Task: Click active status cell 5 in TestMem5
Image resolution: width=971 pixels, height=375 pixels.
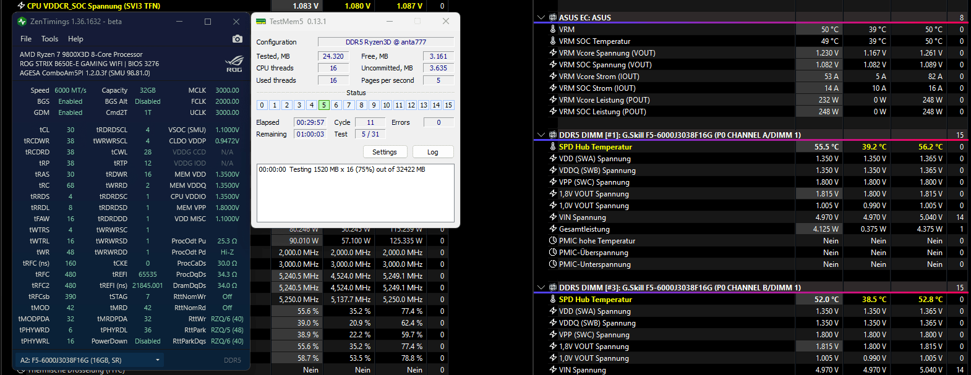Action: pyautogui.click(x=324, y=105)
